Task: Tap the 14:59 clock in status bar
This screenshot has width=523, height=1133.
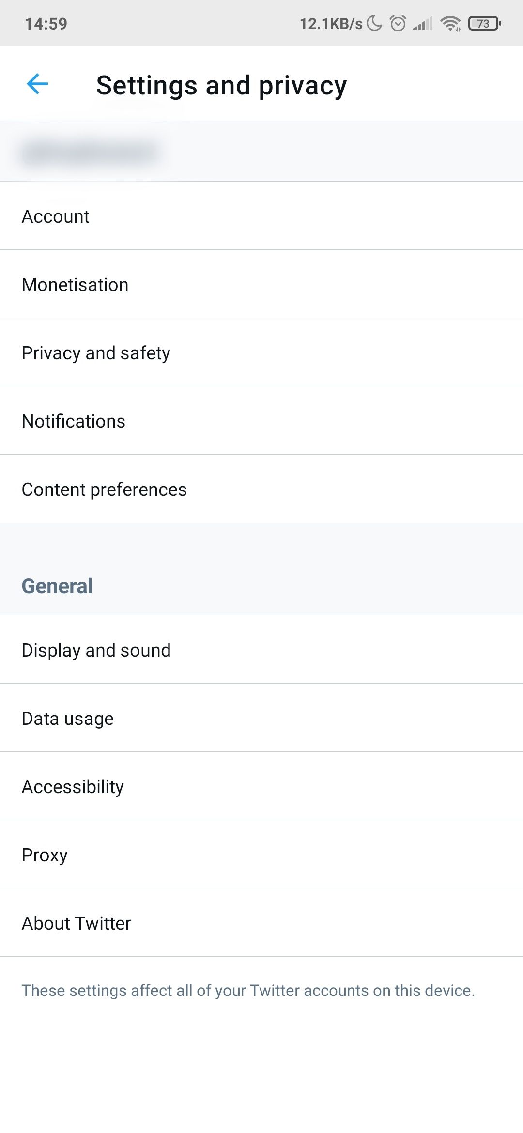Action: (x=46, y=24)
